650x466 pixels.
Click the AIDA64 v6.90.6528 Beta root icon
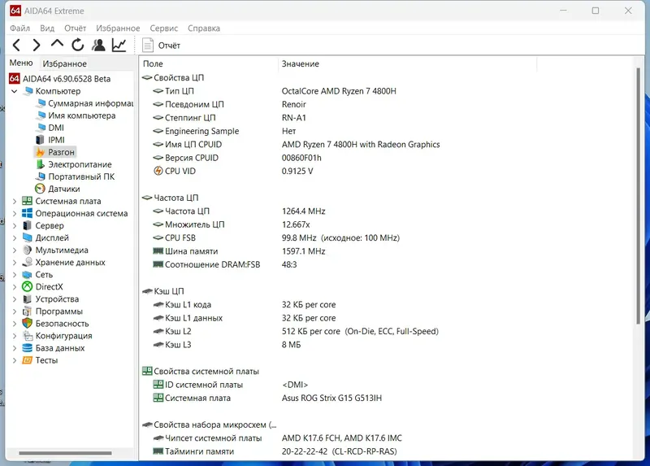coord(15,78)
